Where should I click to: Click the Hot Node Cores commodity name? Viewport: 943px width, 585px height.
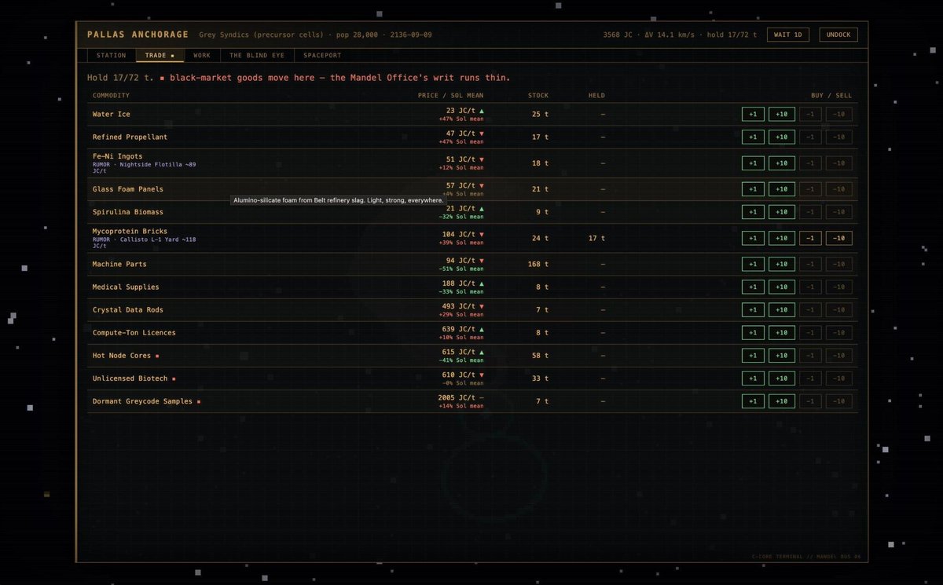pos(123,355)
